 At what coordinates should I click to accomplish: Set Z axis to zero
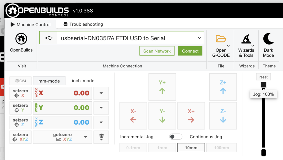coord(20,122)
